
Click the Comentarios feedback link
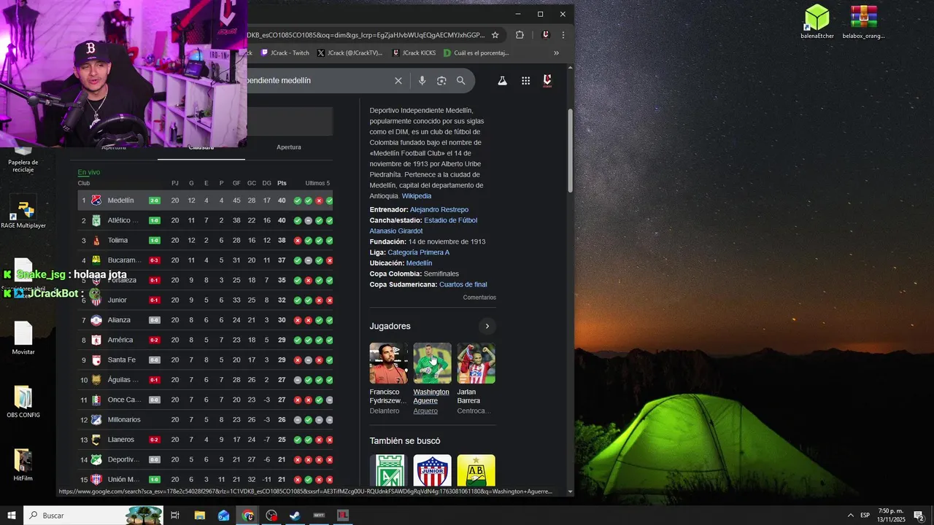(479, 297)
